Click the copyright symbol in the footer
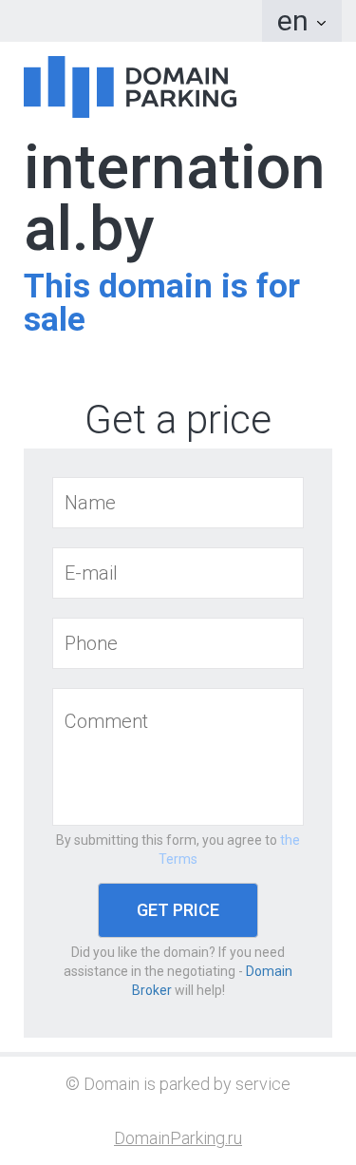This screenshot has width=356, height=1165. (x=72, y=1084)
